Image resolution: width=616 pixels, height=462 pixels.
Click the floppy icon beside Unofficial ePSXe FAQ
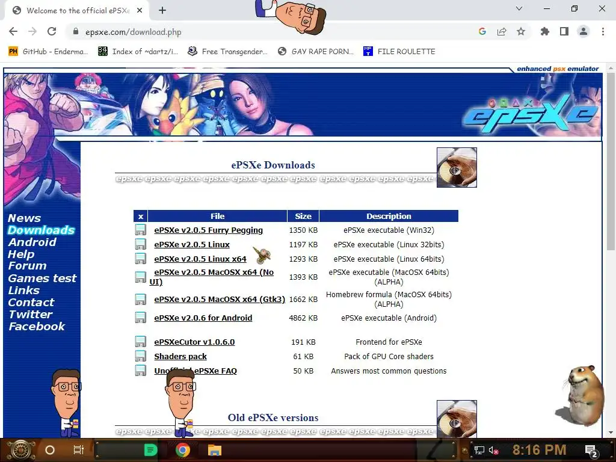click(140, 371)
